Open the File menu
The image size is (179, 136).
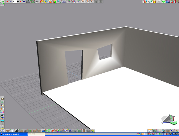(x=30, y=134)
